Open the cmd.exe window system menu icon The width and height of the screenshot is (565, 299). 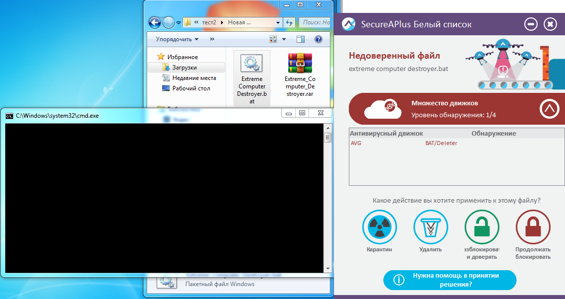point(9,116)
